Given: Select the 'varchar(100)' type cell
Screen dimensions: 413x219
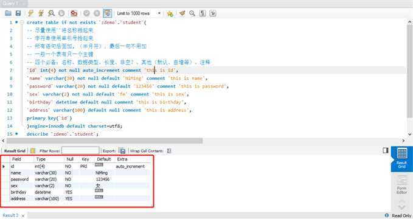Looking at the screenshot, I should click(47, 199).
